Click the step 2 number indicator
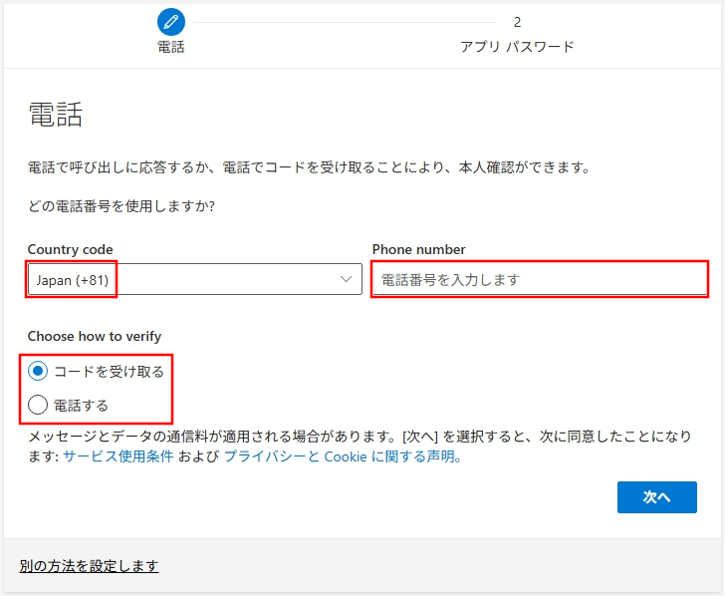The width and height of the screenshot is (725, 596). pos(517,21)
